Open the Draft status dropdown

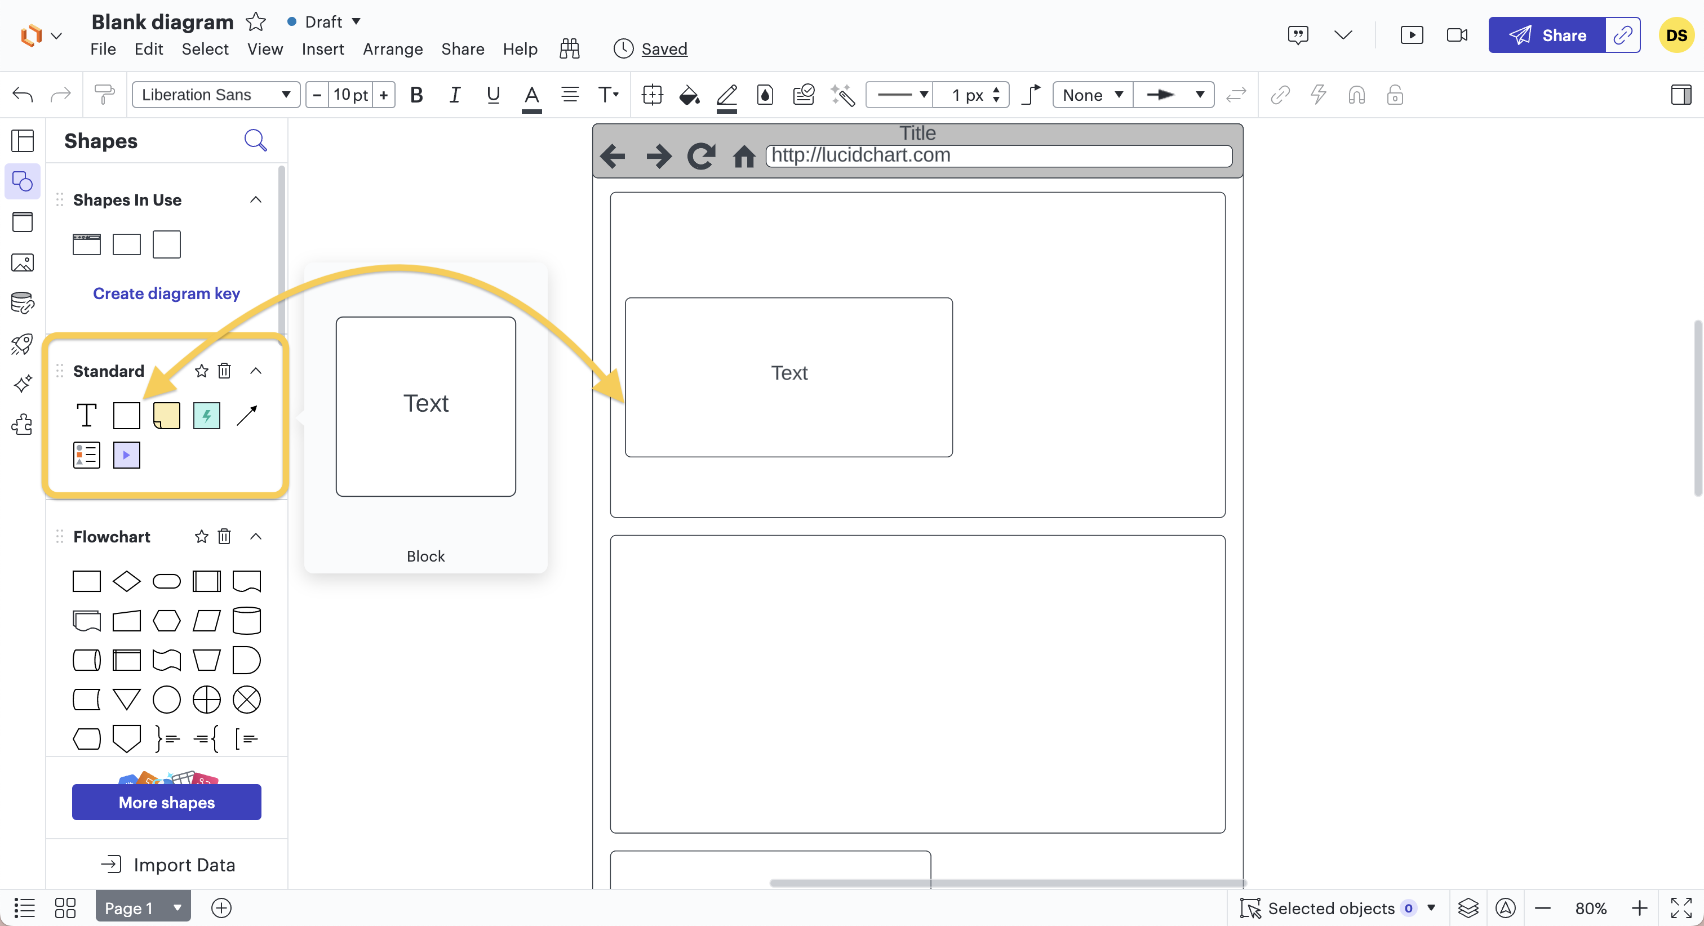point(325,22)
